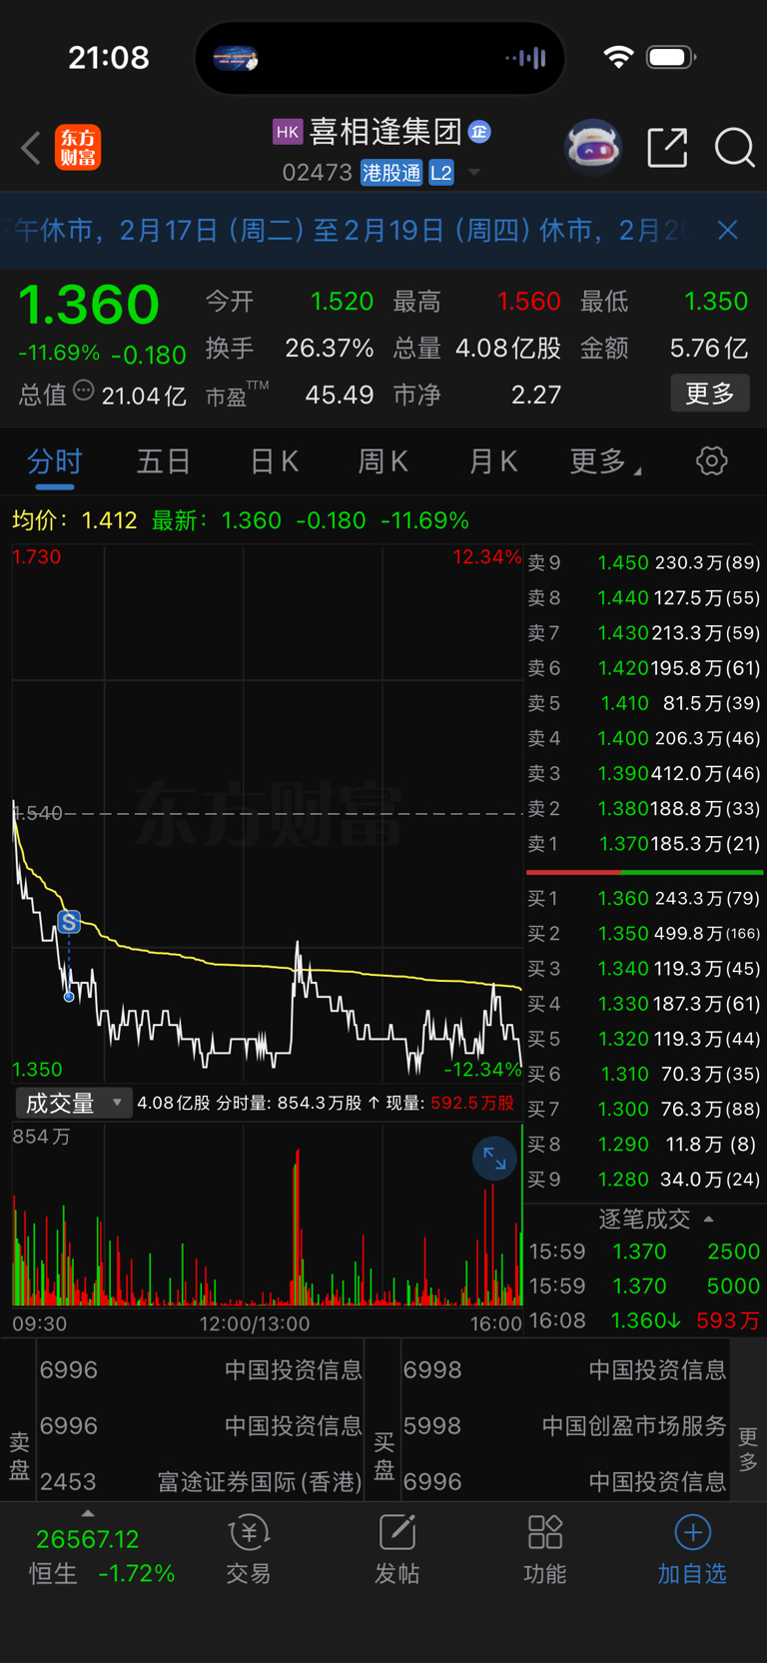Select buy level 买9 at 1.280

[x=644, y=1180]
